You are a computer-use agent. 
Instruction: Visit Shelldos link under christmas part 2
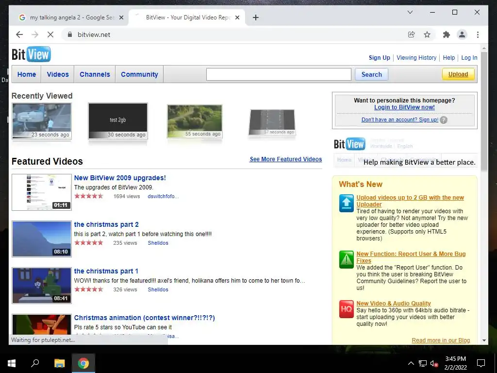tap(158, 243)
